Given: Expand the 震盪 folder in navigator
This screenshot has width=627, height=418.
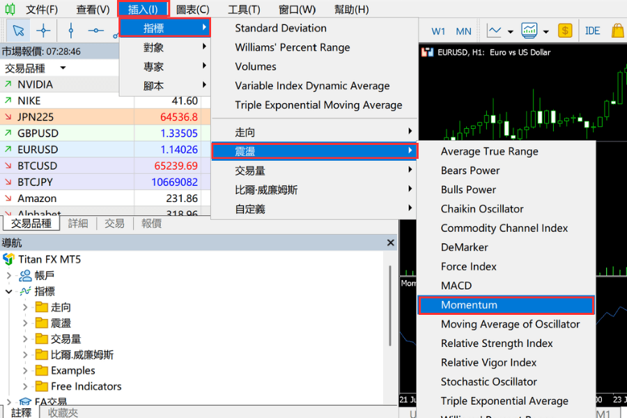Looking at the screenshot, I should (x=25, y=323).
